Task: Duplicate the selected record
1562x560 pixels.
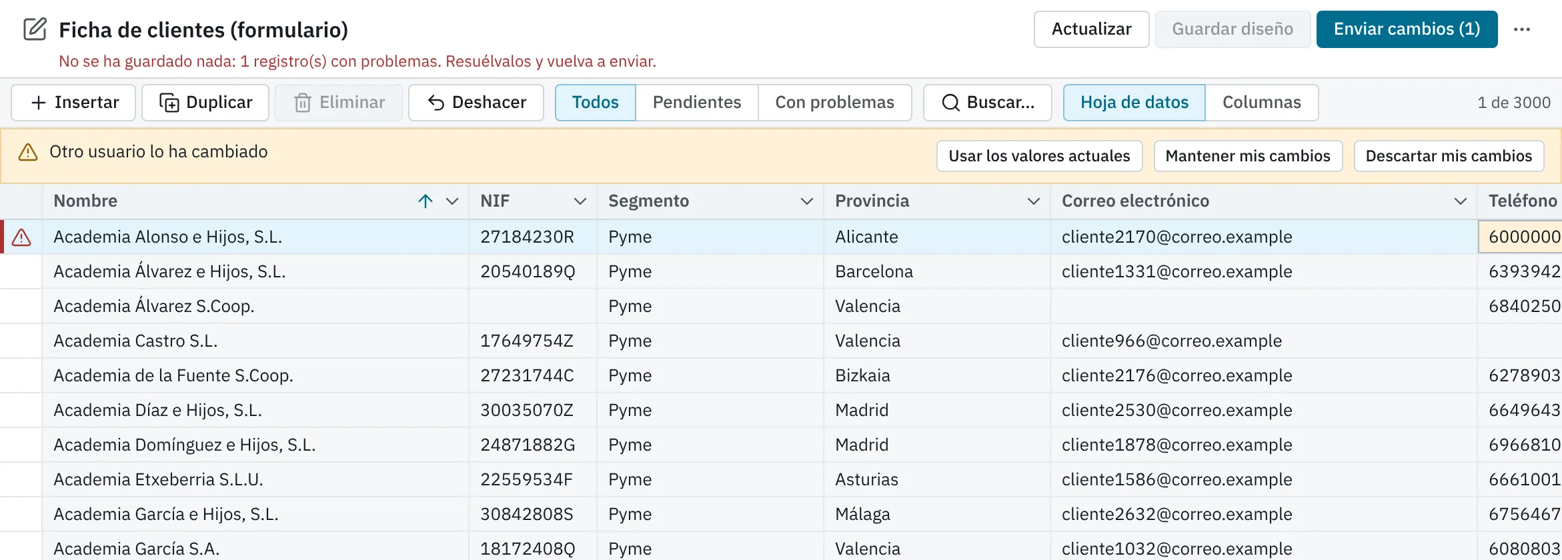Action: tap(205, 103)
